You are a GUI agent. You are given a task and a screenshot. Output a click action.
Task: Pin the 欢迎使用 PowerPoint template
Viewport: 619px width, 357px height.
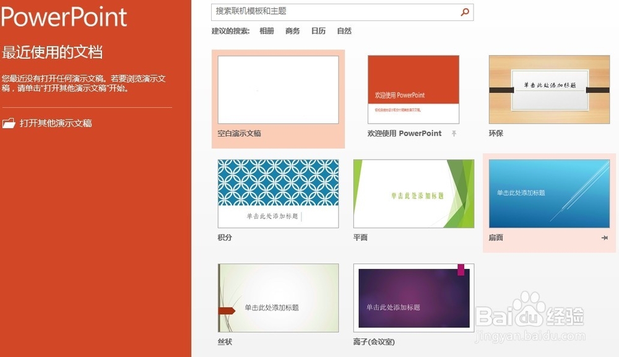[x=454, y=133]
